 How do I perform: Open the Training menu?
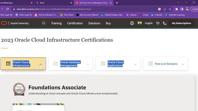(x=56, y=23)
